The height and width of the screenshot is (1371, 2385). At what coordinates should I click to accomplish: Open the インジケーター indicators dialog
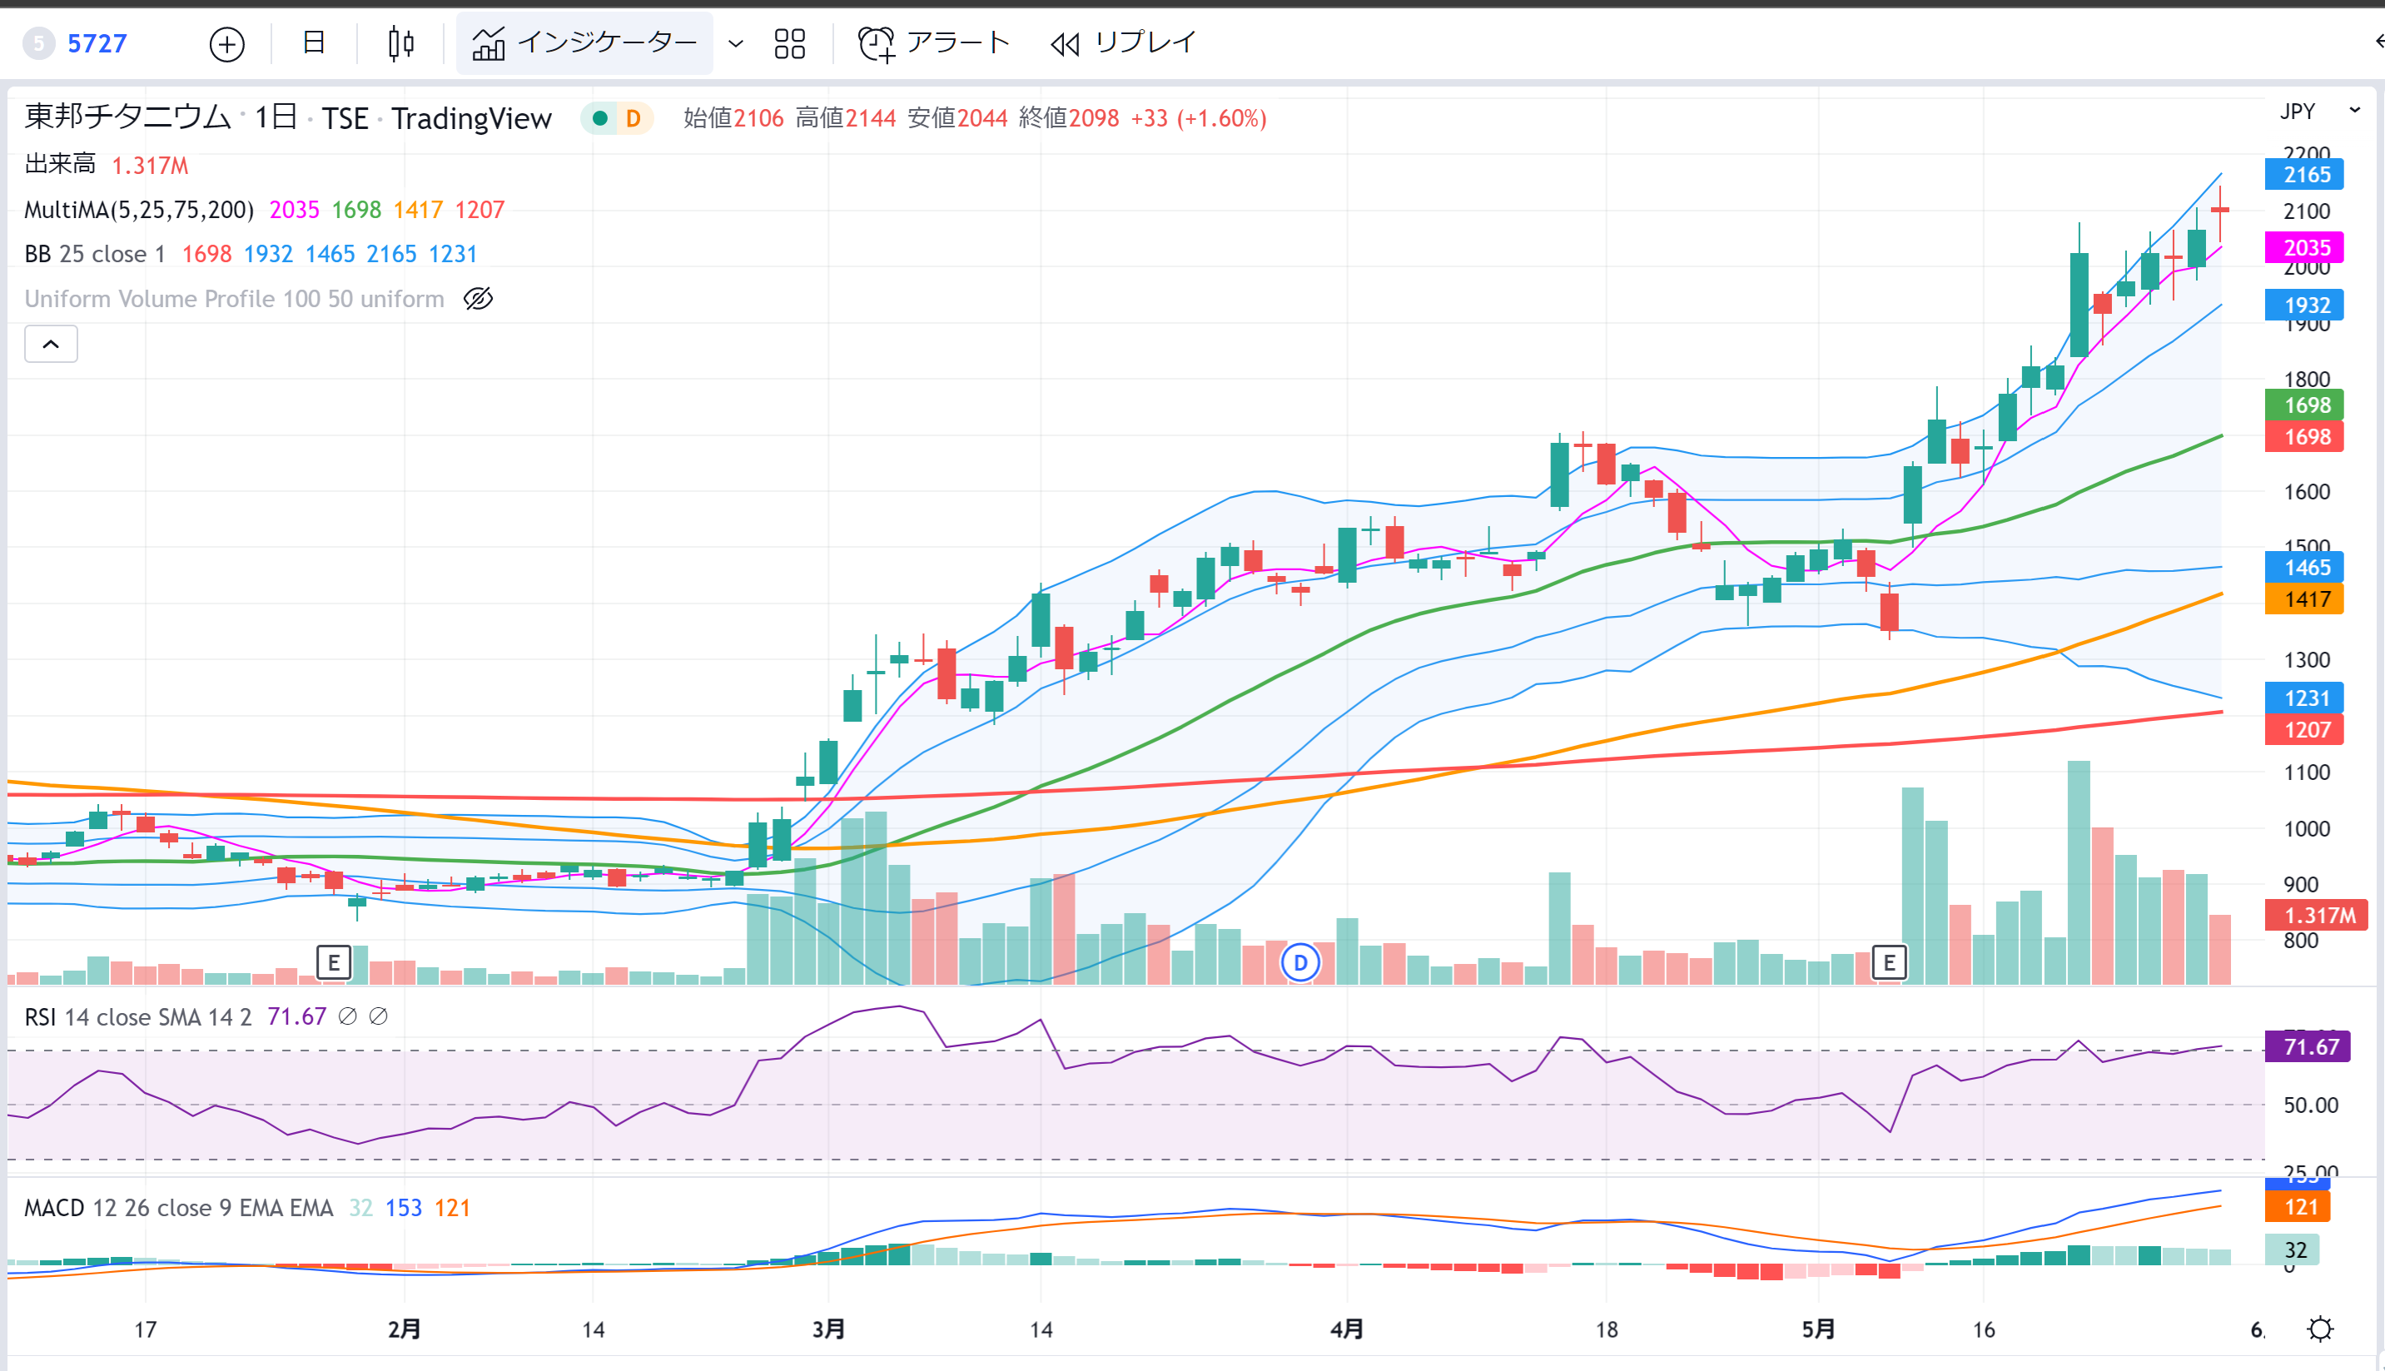584,43
